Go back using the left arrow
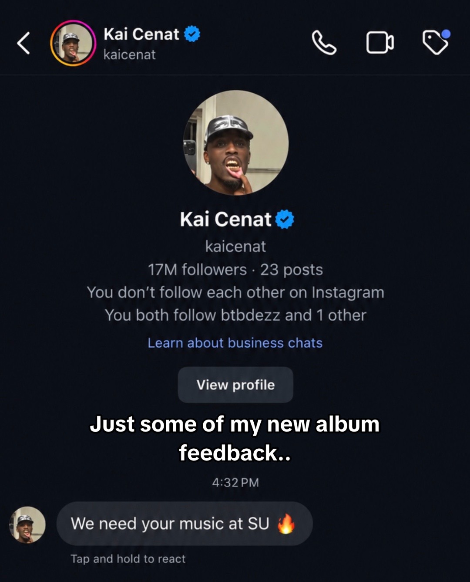 point(23,43)
